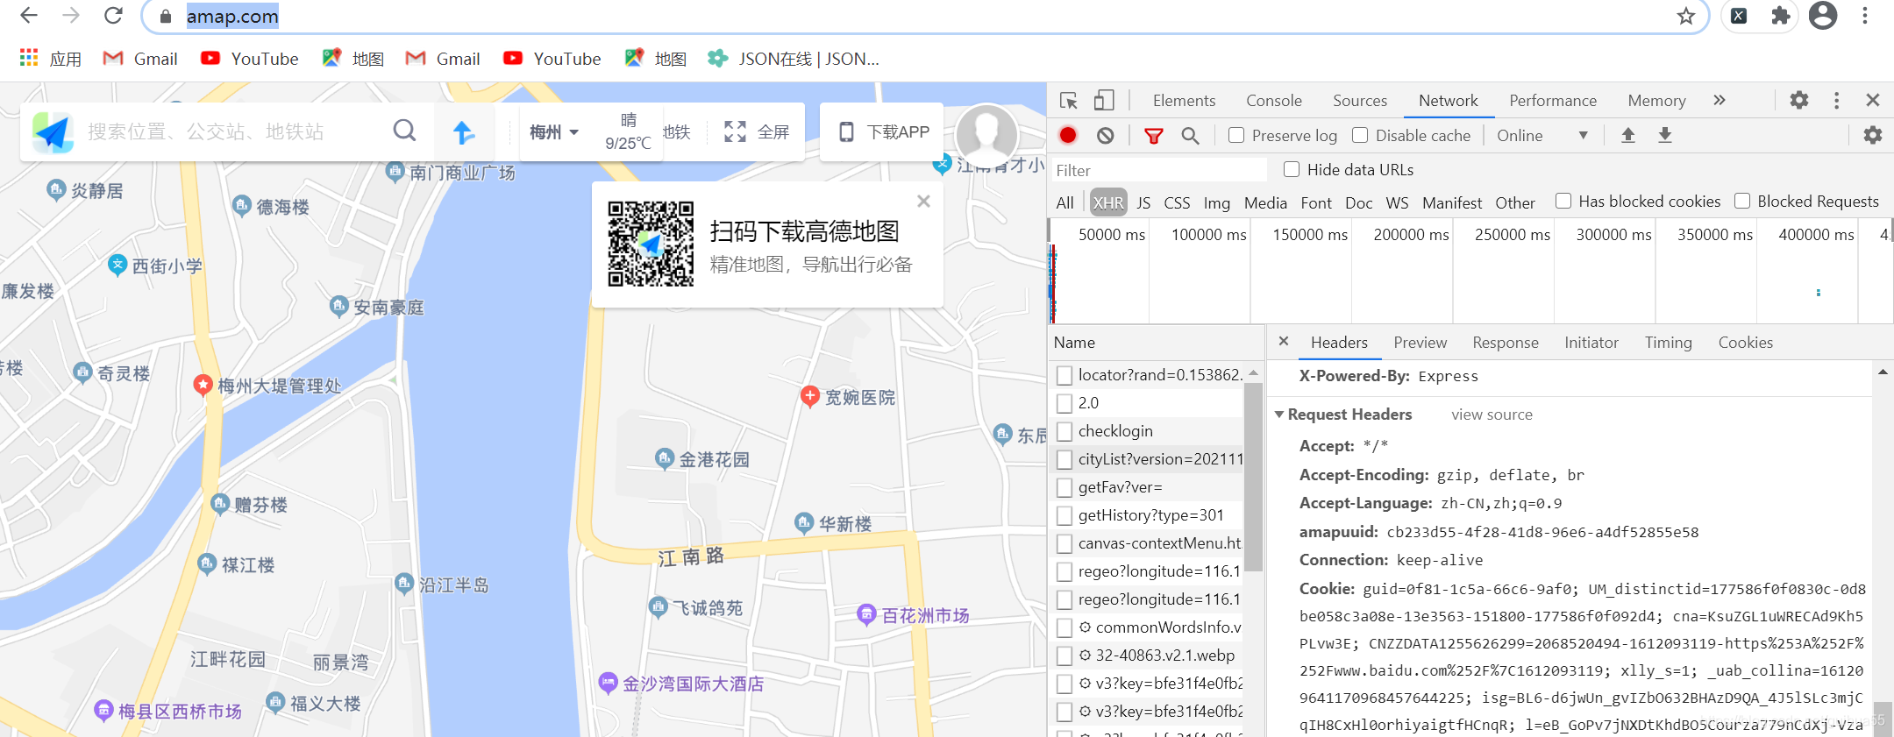Switch to the Console tab

click(1274, 101)
